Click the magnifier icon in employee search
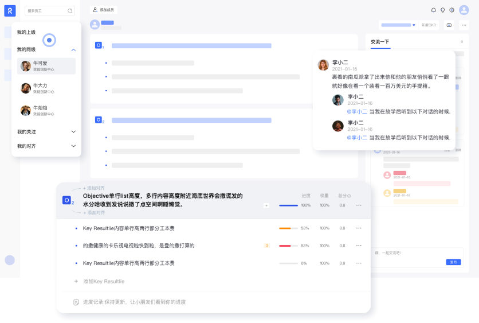The height and width of the screenshot is (323, 479). (70, 11)
